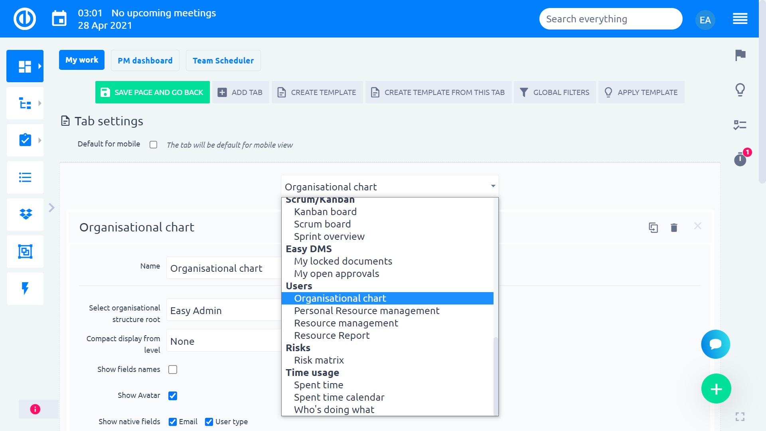The height and width of the screenshot is (431, 766).
Task: Open the Dropbox sidebar icon
Action: 25,214
